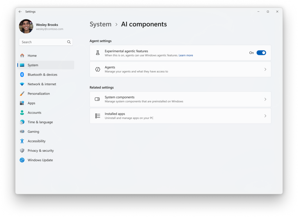Open Accessibility settings
298x217 pixels.
click(36, 141)
